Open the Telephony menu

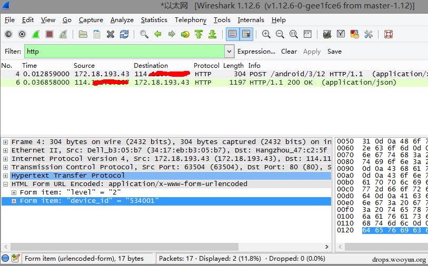191,20
